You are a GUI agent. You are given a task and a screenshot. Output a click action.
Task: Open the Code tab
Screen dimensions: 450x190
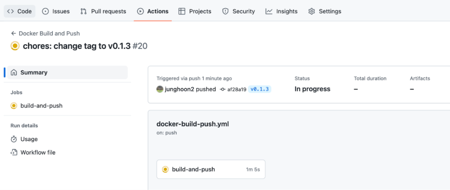[x=20, y=11]
